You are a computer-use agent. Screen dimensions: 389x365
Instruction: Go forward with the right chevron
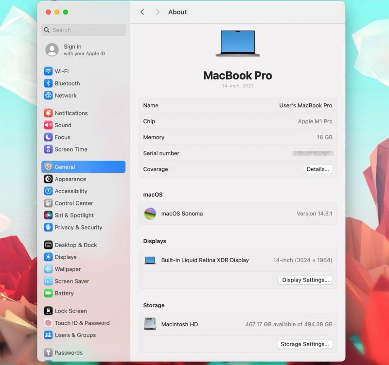click(158, 12)
